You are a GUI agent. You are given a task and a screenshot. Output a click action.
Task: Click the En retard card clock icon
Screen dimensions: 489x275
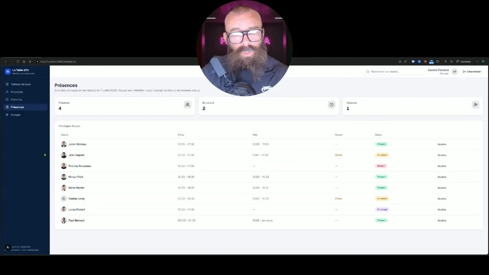pos(332,105)
